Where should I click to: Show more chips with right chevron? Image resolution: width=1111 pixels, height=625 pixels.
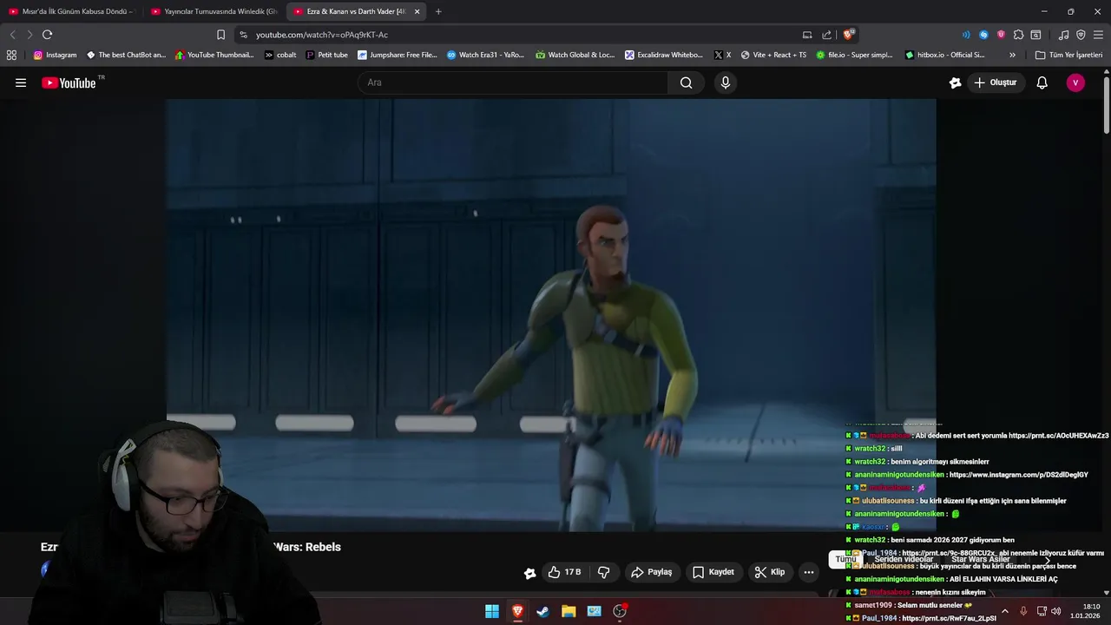coord(1047,560)
